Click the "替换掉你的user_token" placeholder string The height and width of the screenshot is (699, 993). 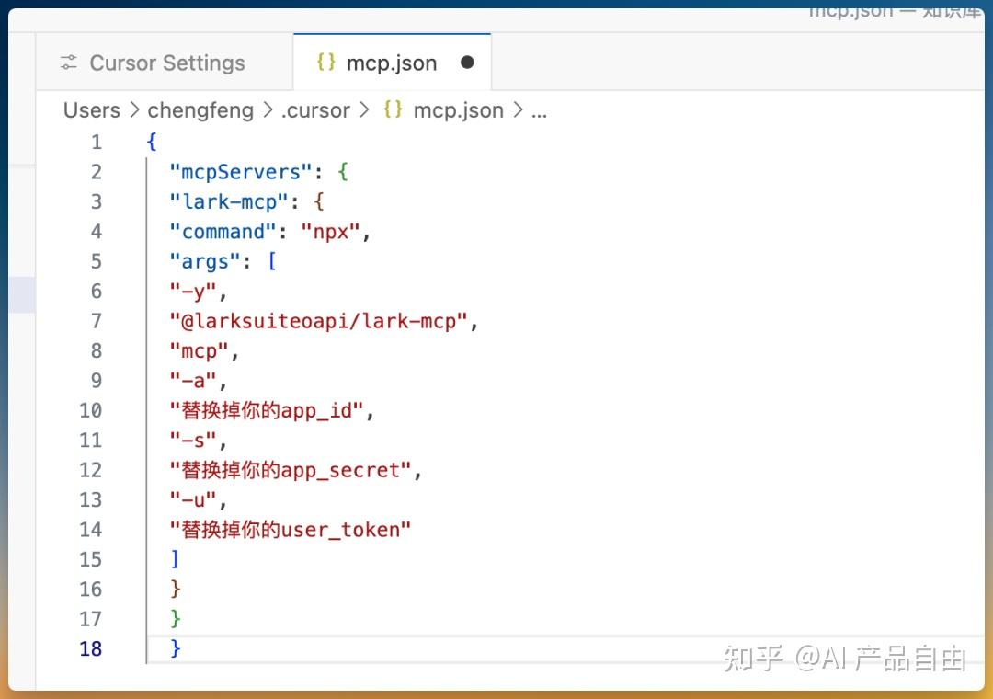[291, 529]
